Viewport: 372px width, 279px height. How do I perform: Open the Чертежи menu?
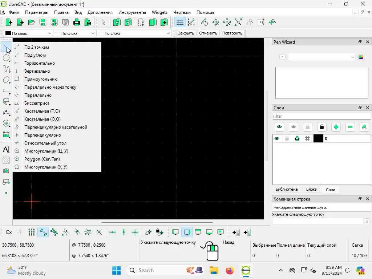click(182, 12)
